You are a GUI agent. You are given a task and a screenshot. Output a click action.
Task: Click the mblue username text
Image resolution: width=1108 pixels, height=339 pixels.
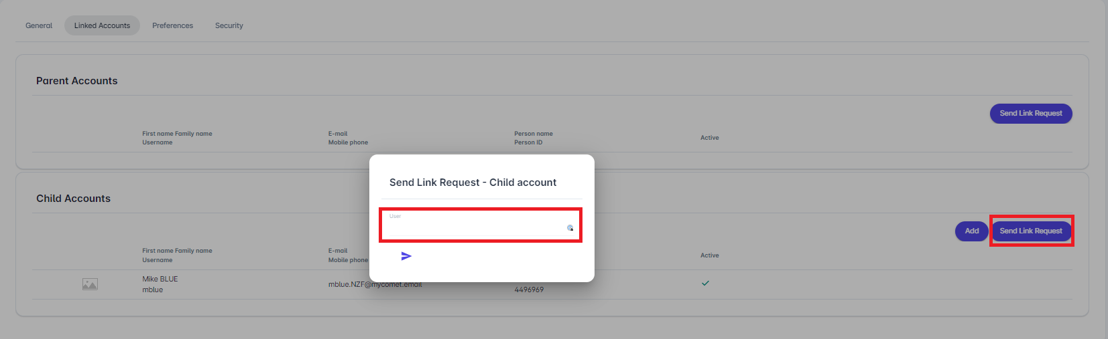click(x=153, y=290)
